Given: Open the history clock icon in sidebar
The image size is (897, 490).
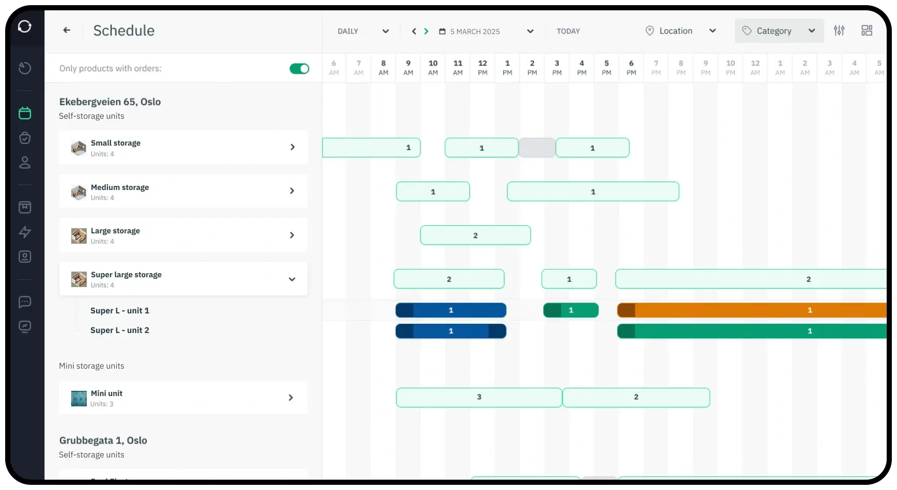Looking at the screenshot, I should tap(25, 68).
